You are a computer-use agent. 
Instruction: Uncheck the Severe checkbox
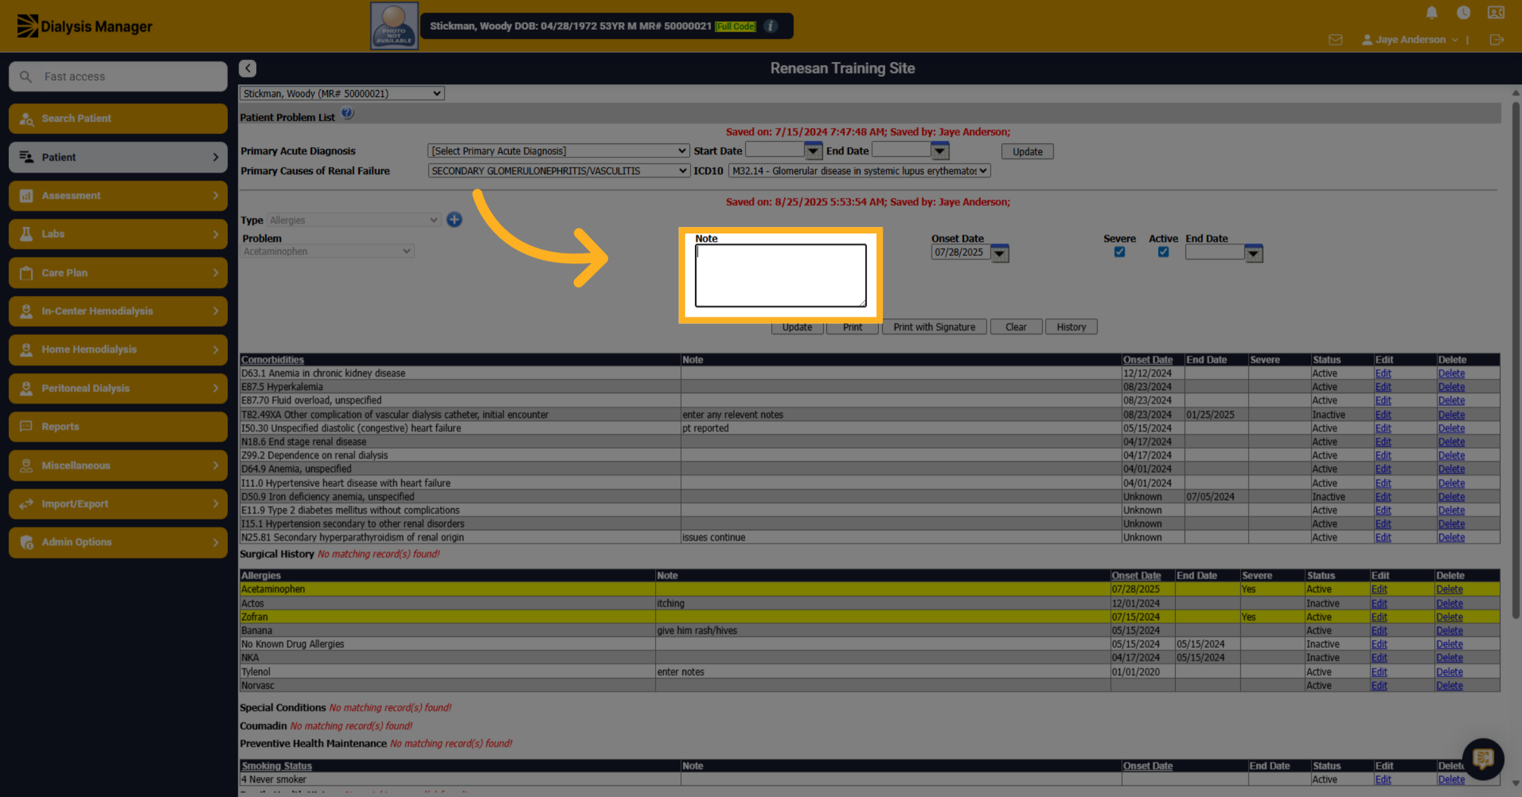(x=1119, y=252)
